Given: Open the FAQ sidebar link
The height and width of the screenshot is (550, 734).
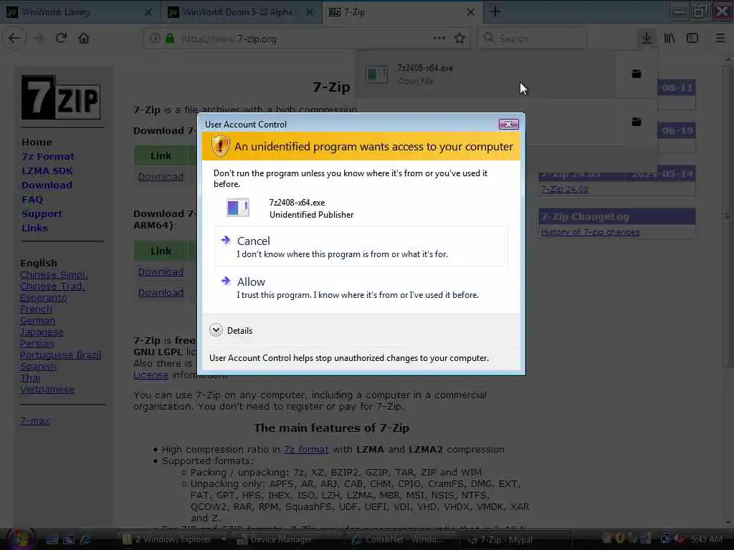Looking at the screenshot, I should point(32,199).
